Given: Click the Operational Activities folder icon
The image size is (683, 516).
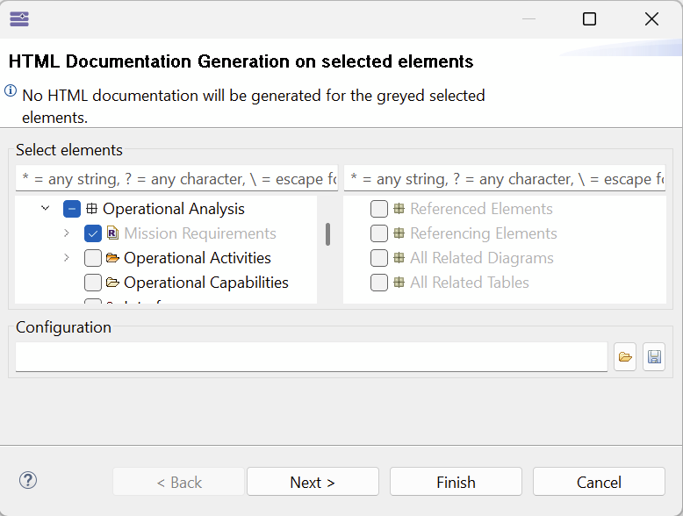Looking at the screenshot, I should 112,258.
